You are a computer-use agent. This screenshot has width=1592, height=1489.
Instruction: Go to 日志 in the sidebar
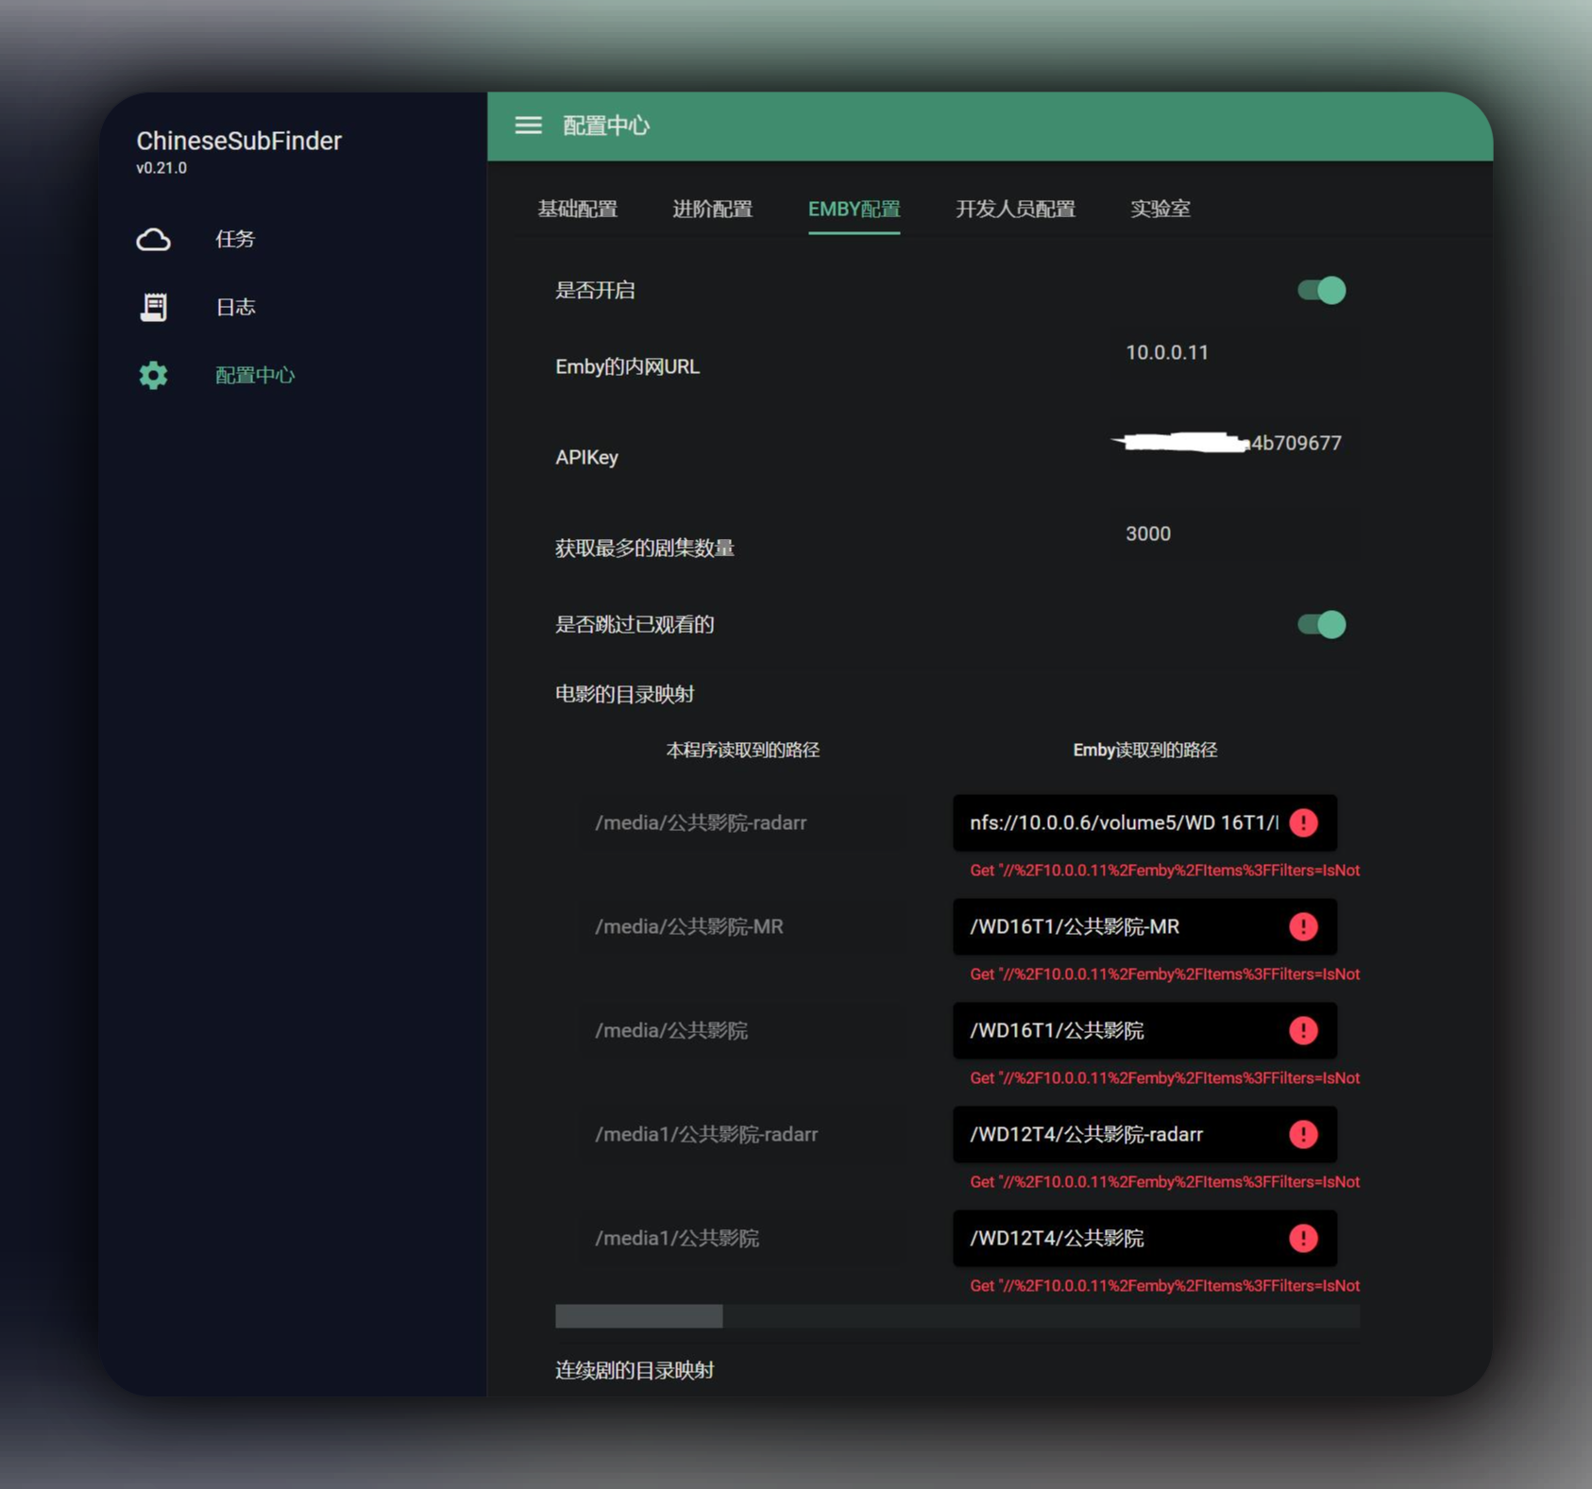(235, 307)
